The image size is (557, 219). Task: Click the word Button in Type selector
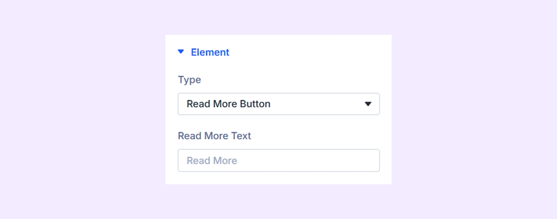click(255, 104)
